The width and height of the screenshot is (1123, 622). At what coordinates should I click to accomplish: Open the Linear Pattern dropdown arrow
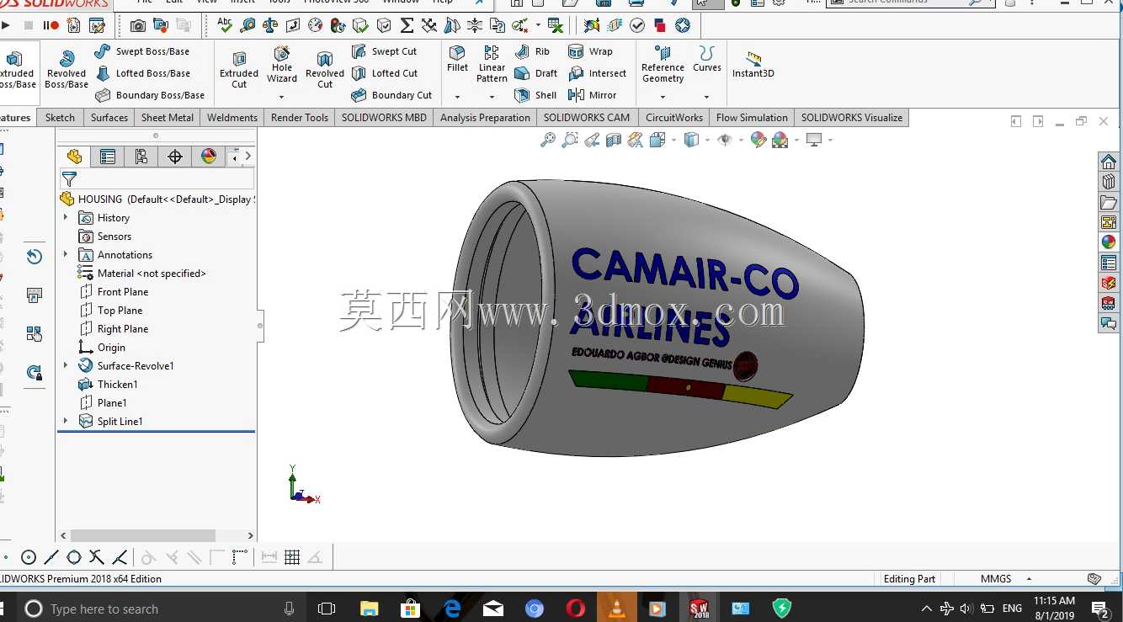coord(492,97)
